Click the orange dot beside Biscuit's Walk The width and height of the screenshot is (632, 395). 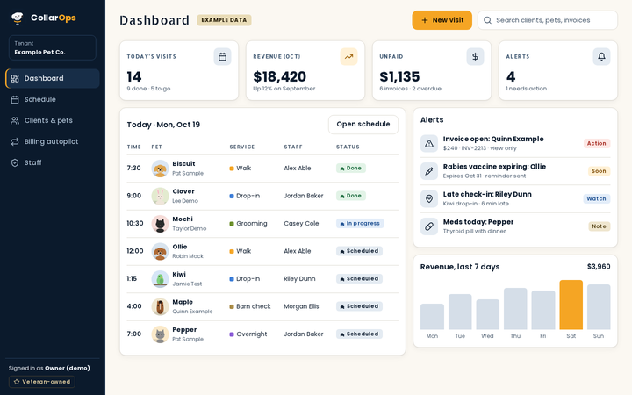(x=232, y=169)
